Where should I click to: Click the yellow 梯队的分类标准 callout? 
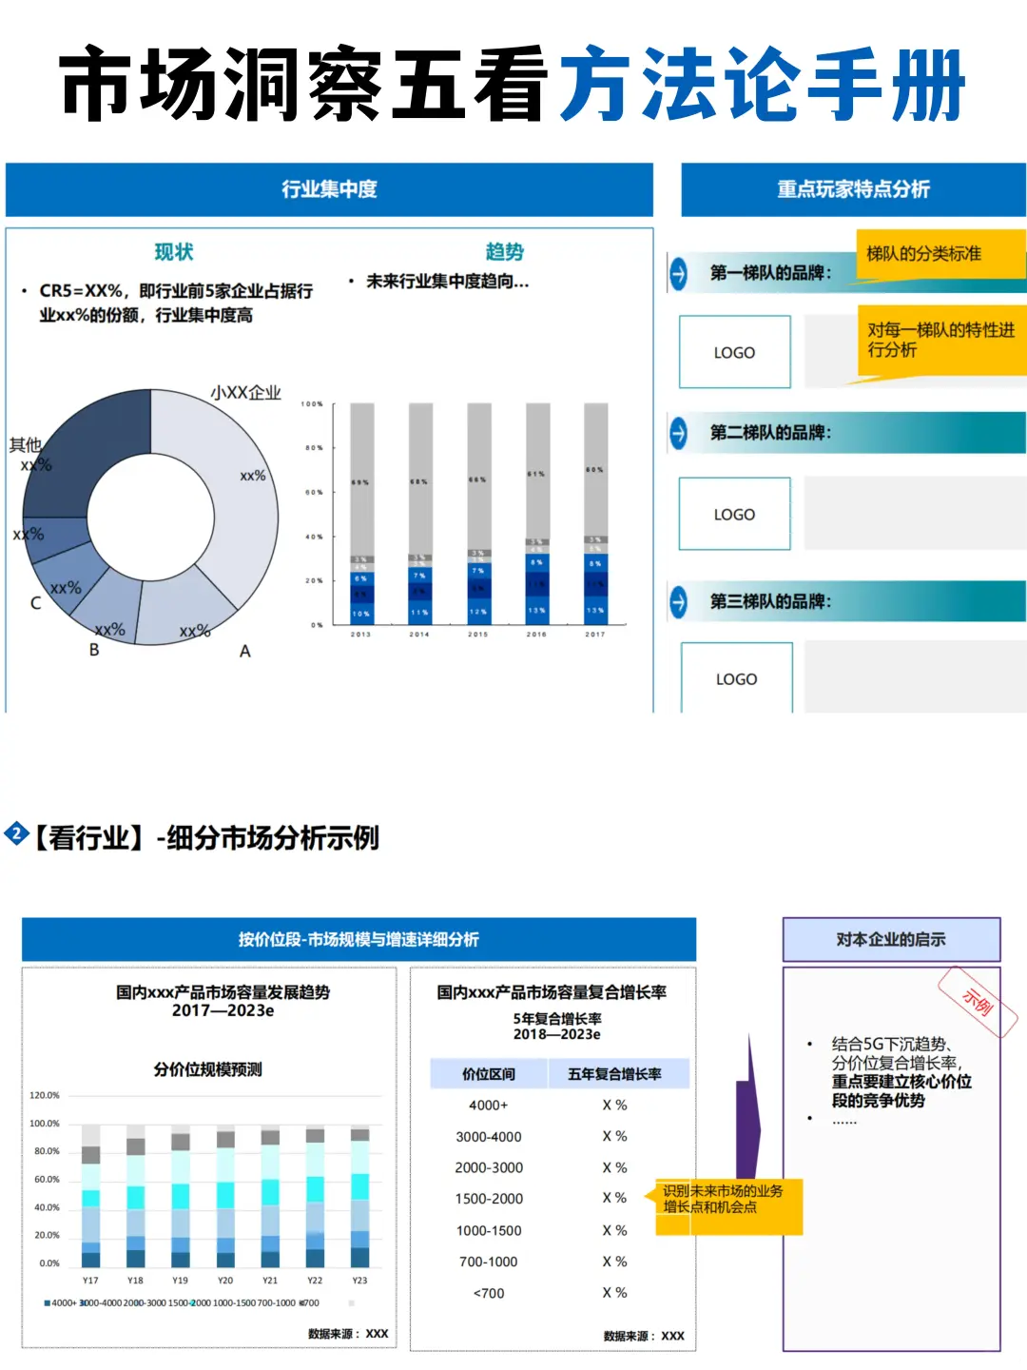940,254
